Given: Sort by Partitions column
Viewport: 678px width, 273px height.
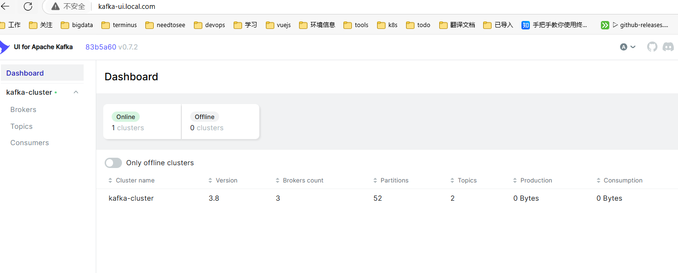Looking at the screenshot, I should (x=391, y=180).
